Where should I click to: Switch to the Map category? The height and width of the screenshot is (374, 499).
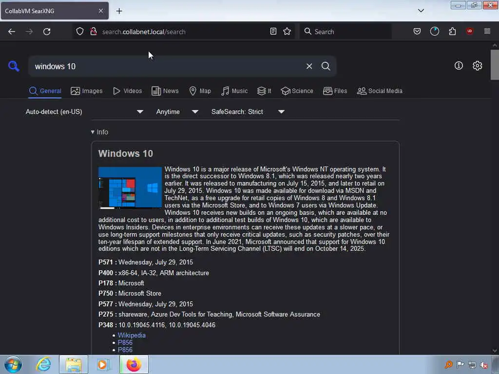pyautogui.click(x=200, y=91)
